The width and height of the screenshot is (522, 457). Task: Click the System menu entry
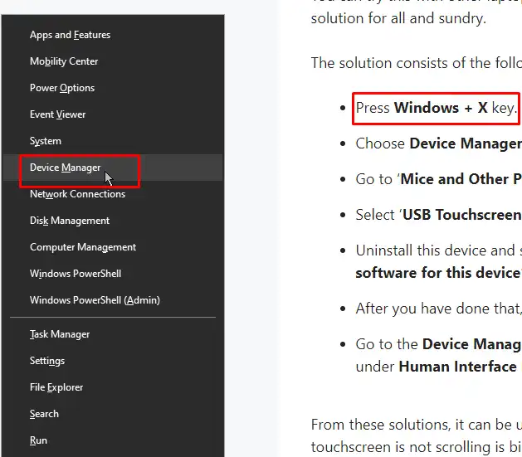pyautogui.click(x=46, y=141)
